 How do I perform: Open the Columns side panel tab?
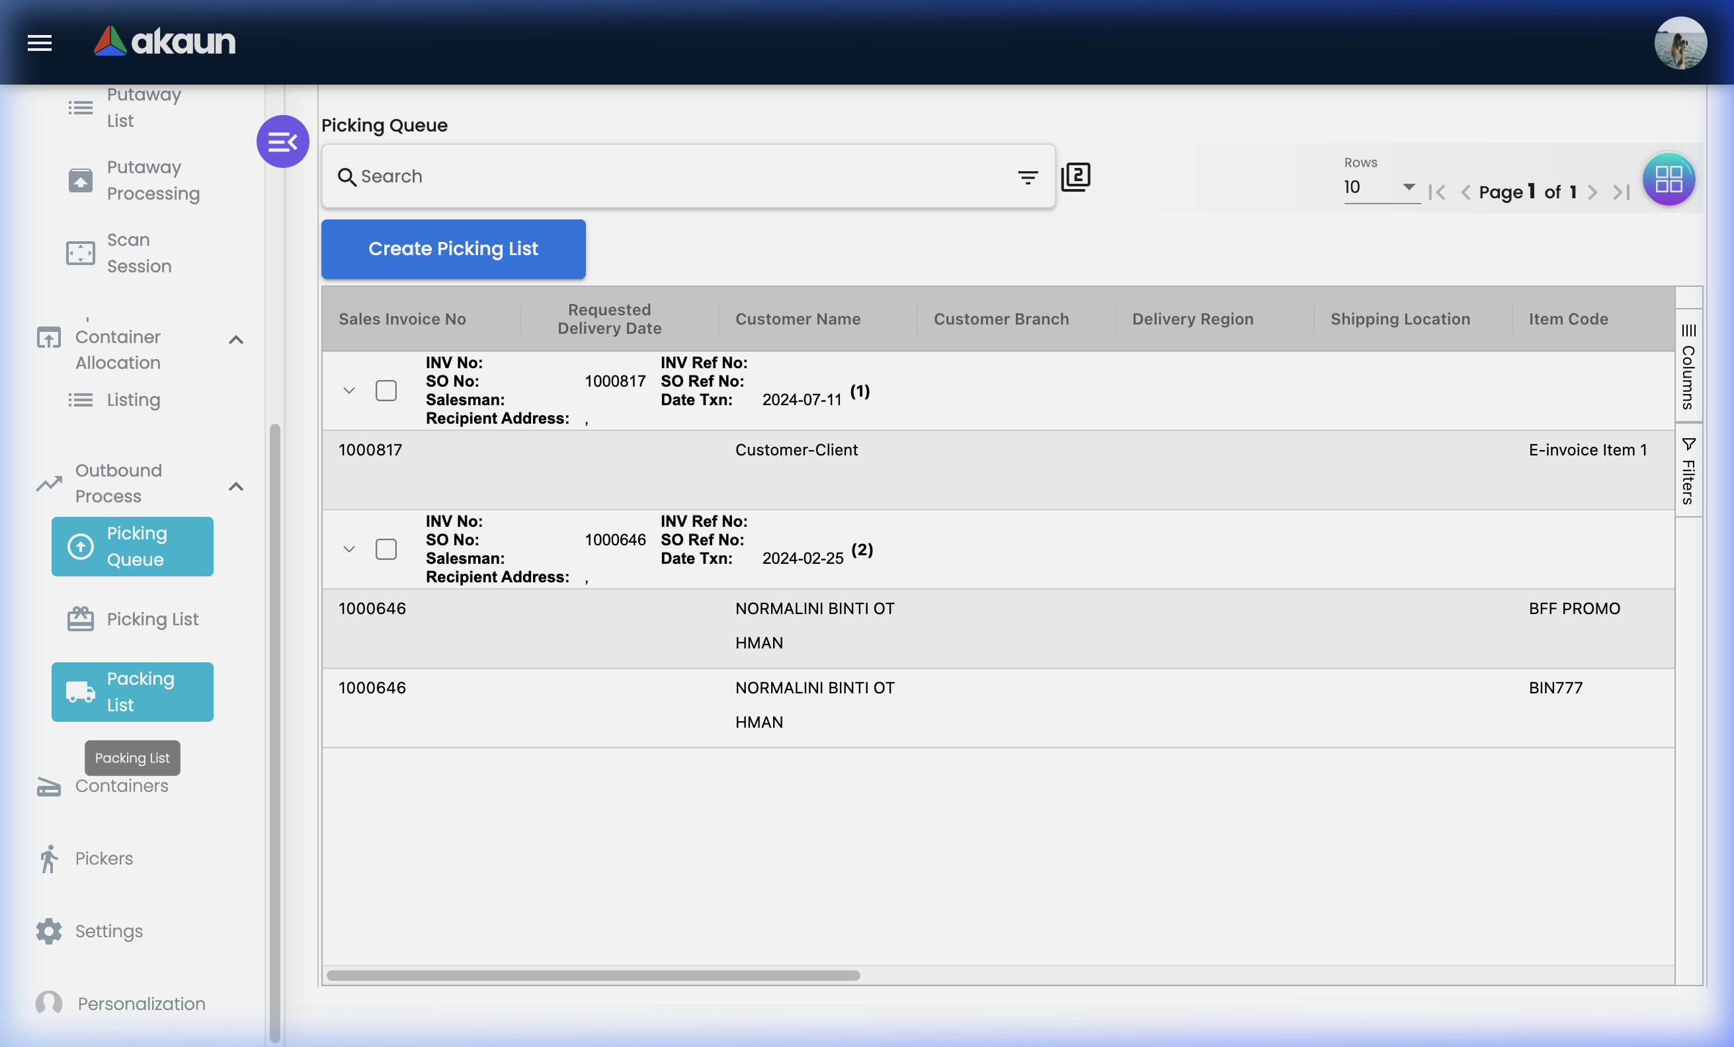tap(1688, 367)
